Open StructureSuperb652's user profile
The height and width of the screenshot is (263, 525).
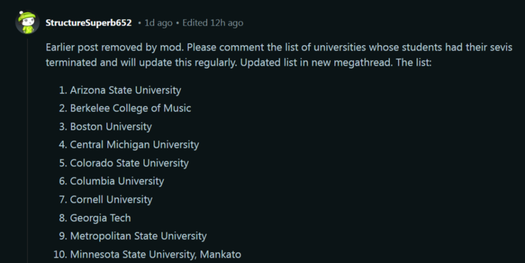click(x=89, y=23)
